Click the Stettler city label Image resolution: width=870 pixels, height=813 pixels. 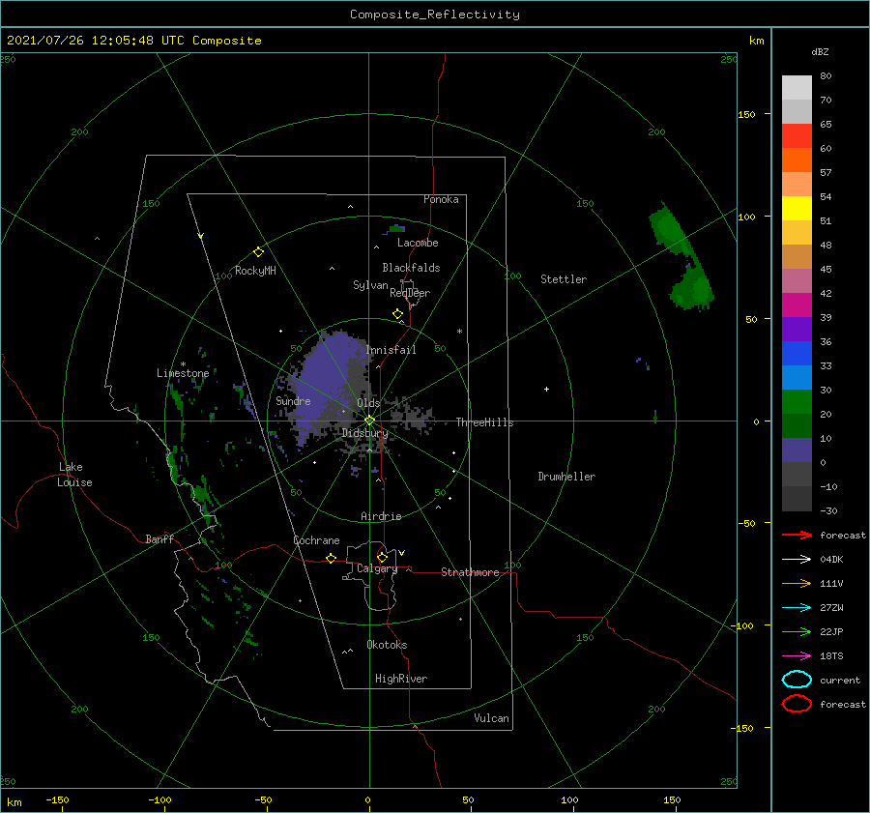click(564, 279)
